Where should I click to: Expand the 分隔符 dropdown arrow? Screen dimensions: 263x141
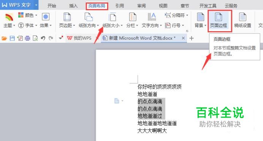(187, 15)
